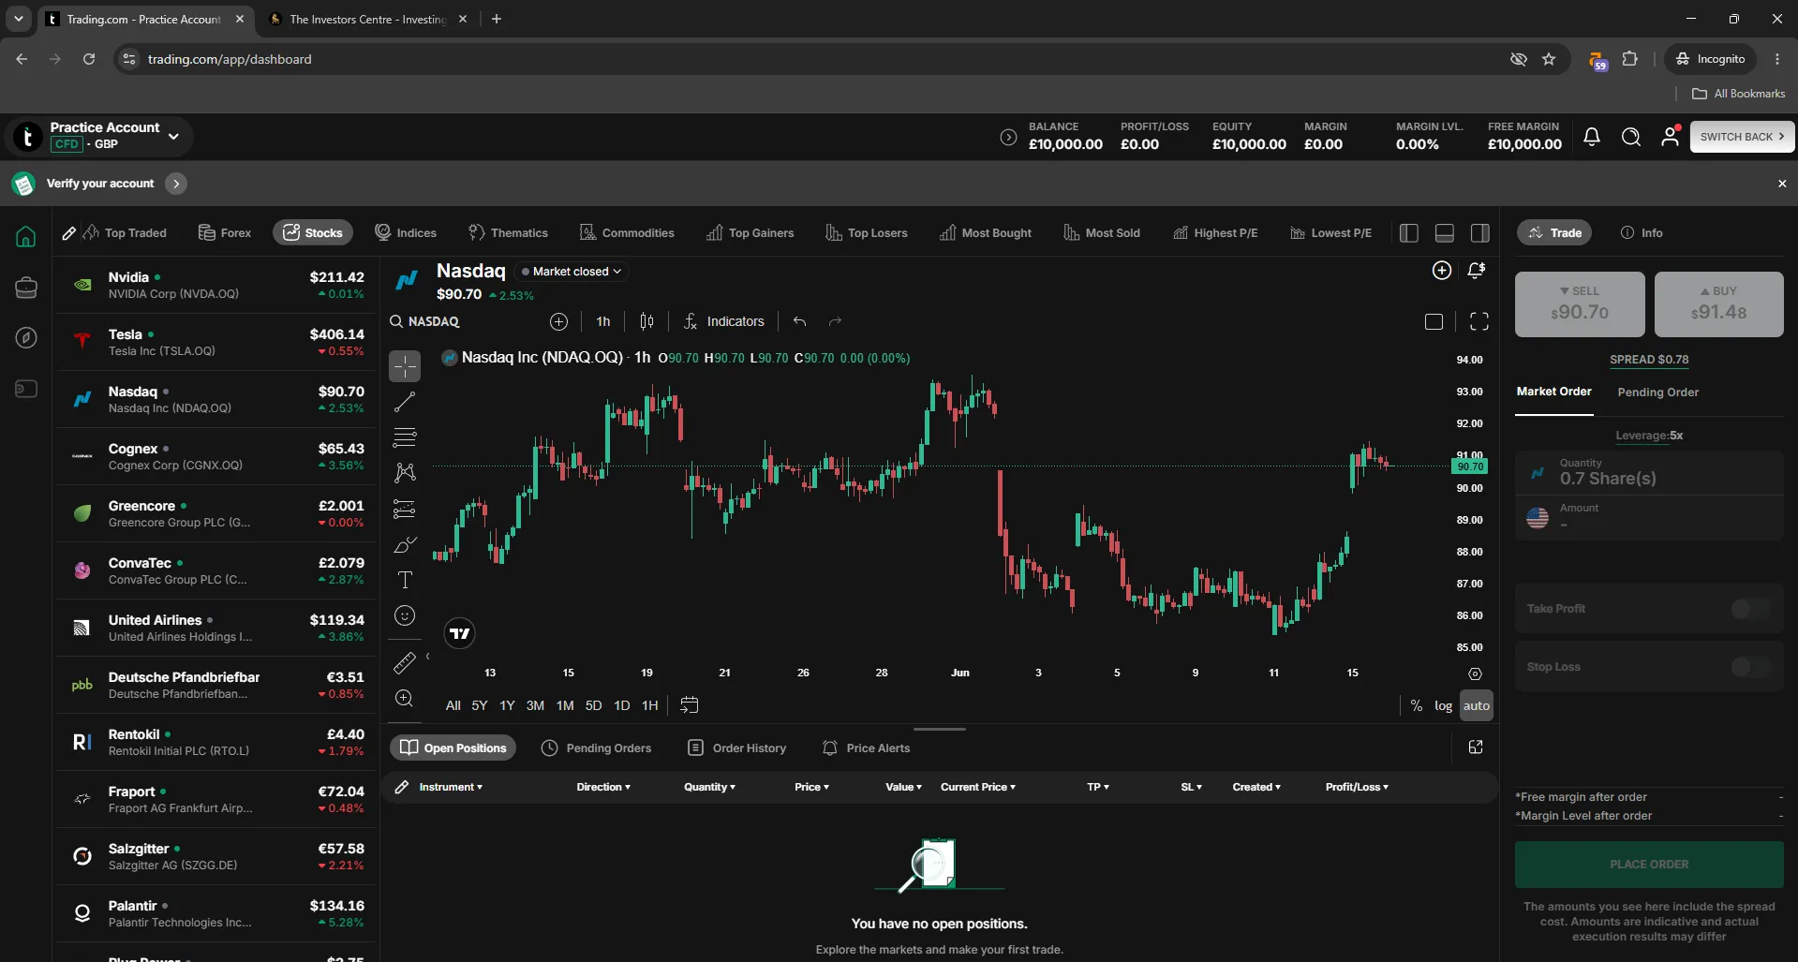This screenshot has width=1798, height=962.
Task: Switch to the Indices category
Action: (406, 233)
